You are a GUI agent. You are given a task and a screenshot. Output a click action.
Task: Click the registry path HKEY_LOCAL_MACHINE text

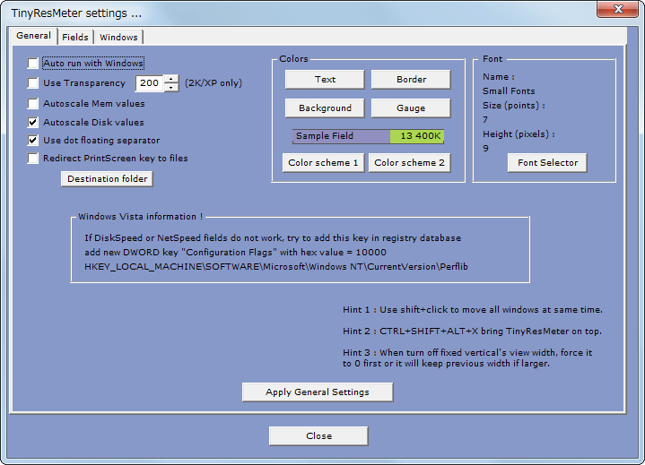coord(276,267)
